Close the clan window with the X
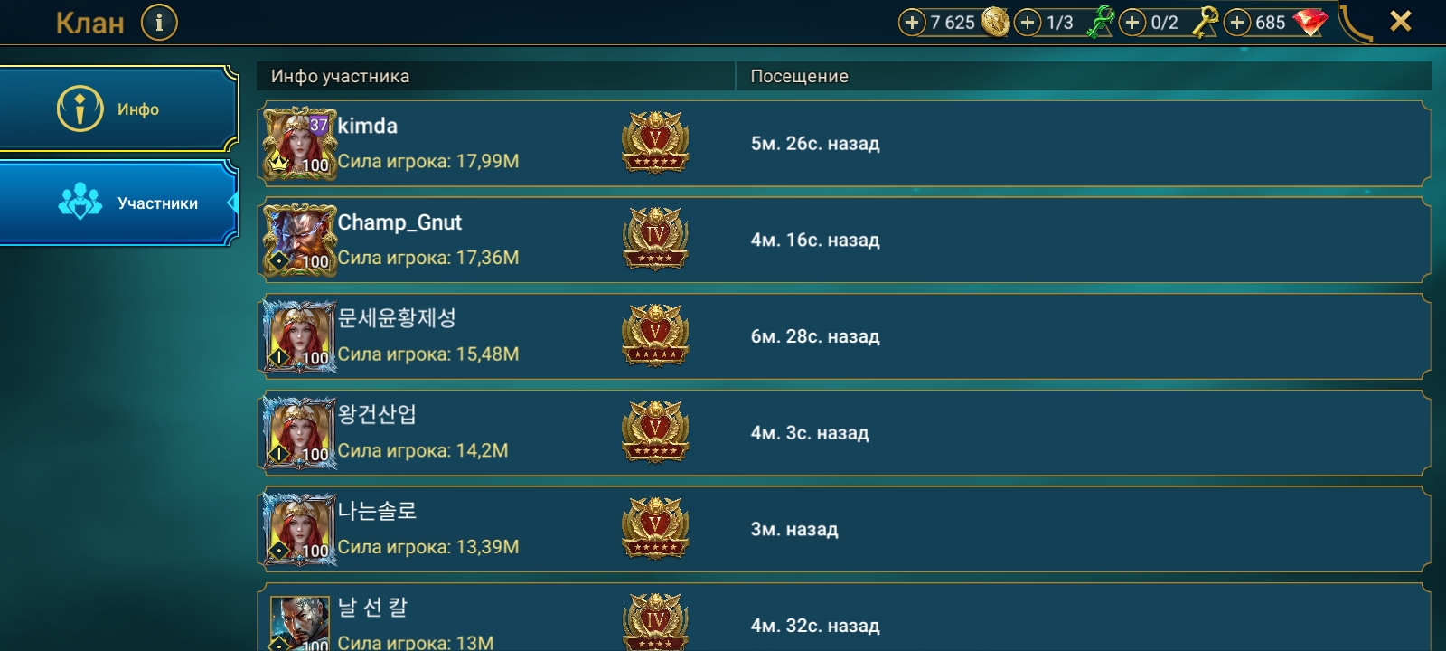 point(1400,21)
